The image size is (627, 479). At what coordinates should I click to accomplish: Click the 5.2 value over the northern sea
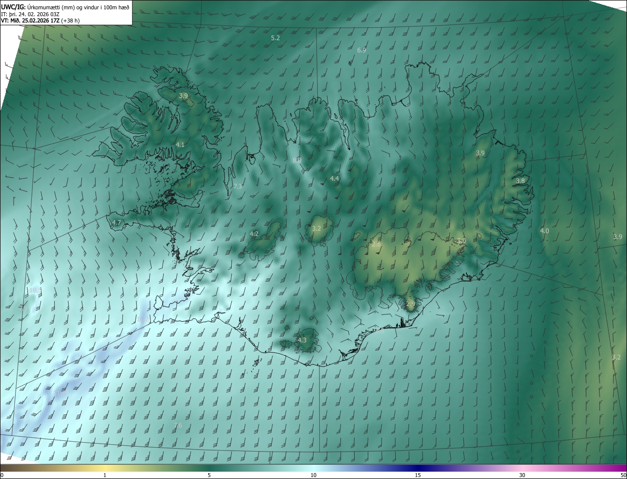coord(275,38)
